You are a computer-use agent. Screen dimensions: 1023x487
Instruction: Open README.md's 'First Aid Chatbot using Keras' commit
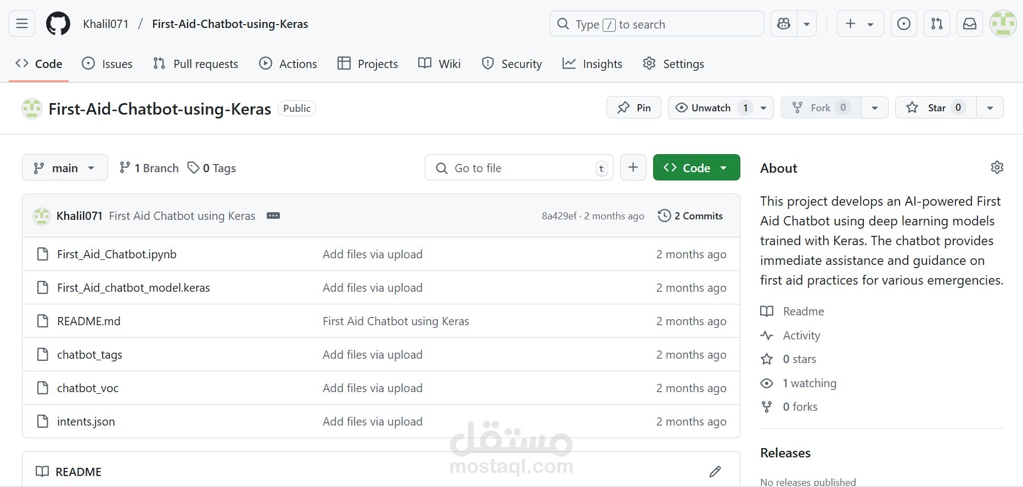point(396,321)
